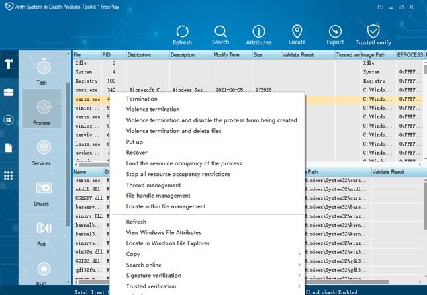Switch to Services in sidebar
427x295 pixels.
[44, 153]
